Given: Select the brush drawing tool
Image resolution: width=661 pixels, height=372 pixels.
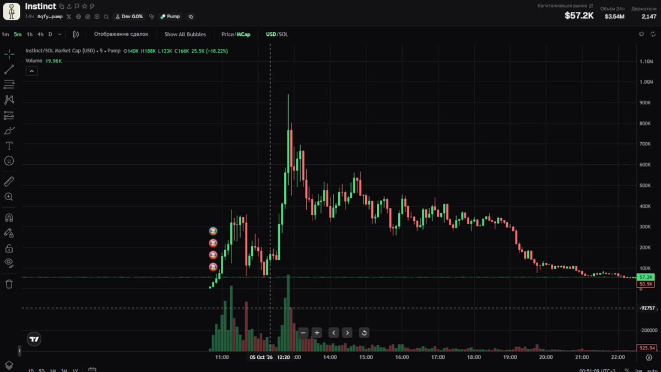Looking at the screenshot, I should [9, 131].
